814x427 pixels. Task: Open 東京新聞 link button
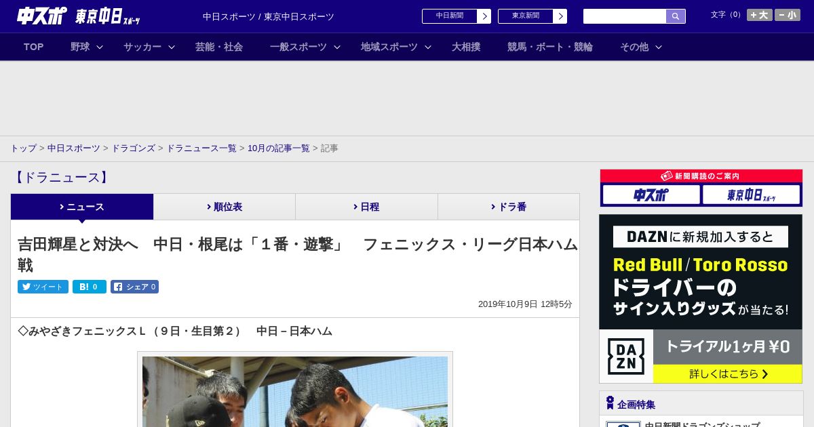tap(526, 16)
